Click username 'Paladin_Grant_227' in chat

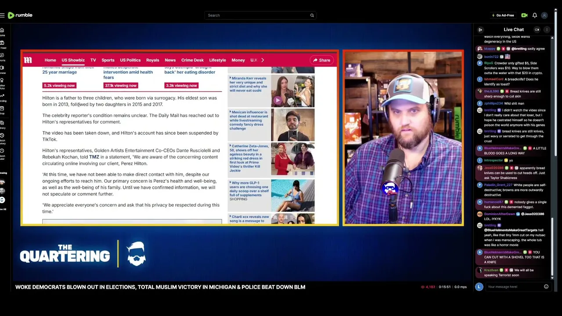click(498, 185)
